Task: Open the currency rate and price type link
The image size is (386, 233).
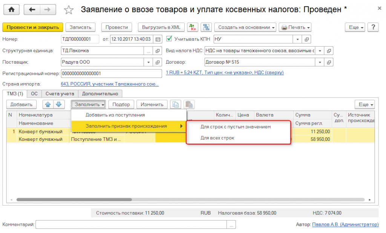Action: [225, 72]
